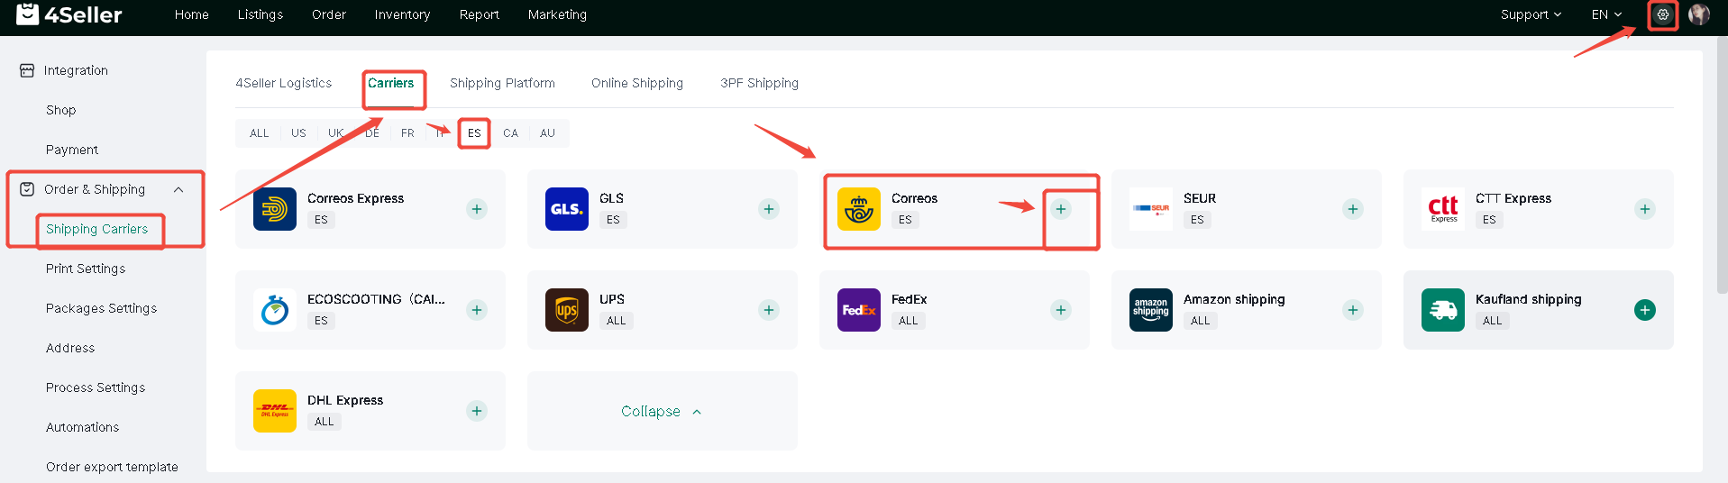Open settings gear icon in top bar
1728x483 pixels.
[x=1662, y=14]
